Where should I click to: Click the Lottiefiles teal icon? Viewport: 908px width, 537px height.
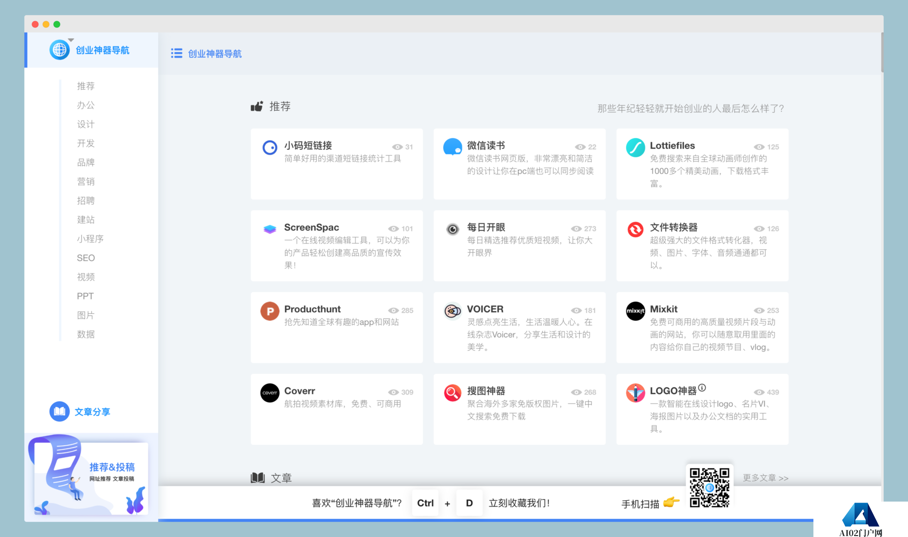pos(635,147)
